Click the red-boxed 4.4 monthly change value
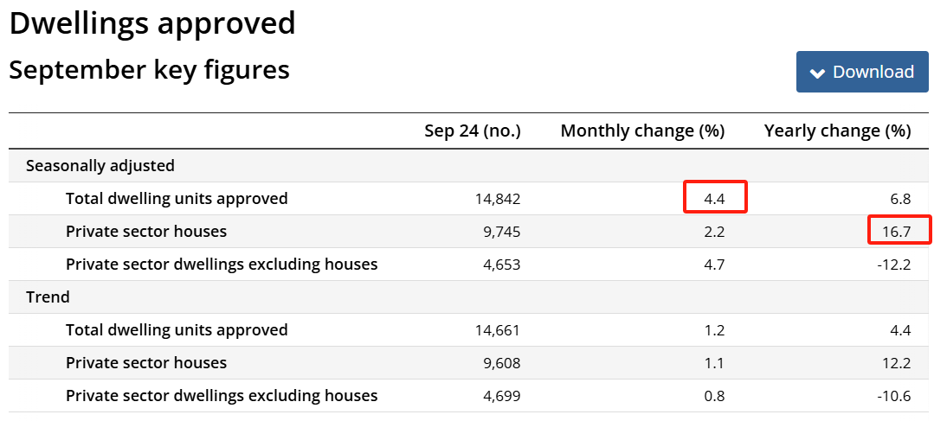The height and width of the screenshot is (421, 934). (714, 199)
